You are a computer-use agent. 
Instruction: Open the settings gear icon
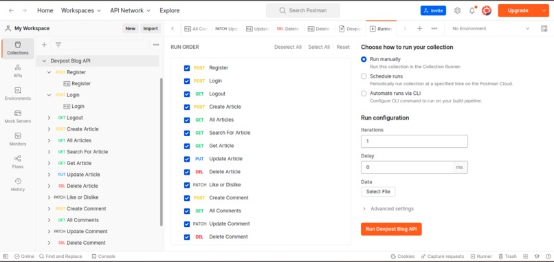457,10
